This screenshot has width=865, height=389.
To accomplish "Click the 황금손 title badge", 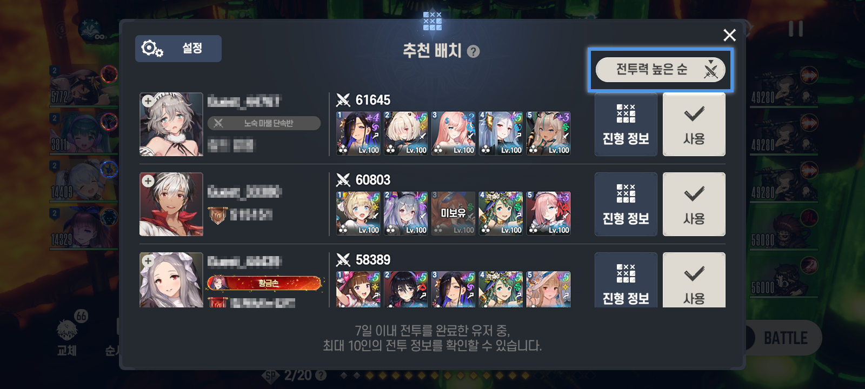I will pos(264,283).
